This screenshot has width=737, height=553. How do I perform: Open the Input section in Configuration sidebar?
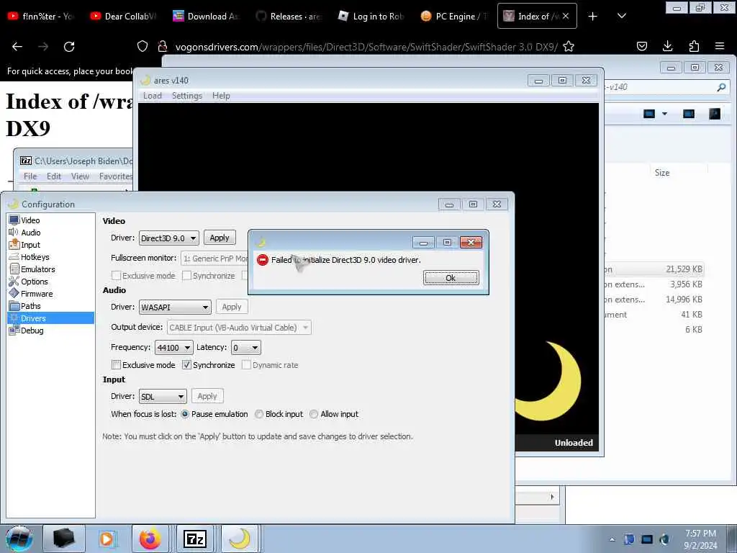pos(30,245)
